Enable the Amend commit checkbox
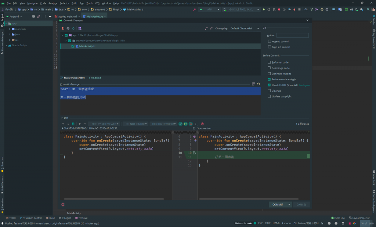Viewport: 376px width, 227px height. [x=270, y=41]
